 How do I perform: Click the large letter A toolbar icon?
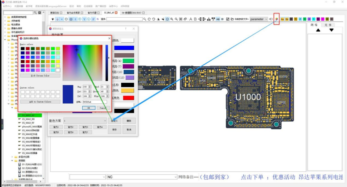(x=191, y=19)
